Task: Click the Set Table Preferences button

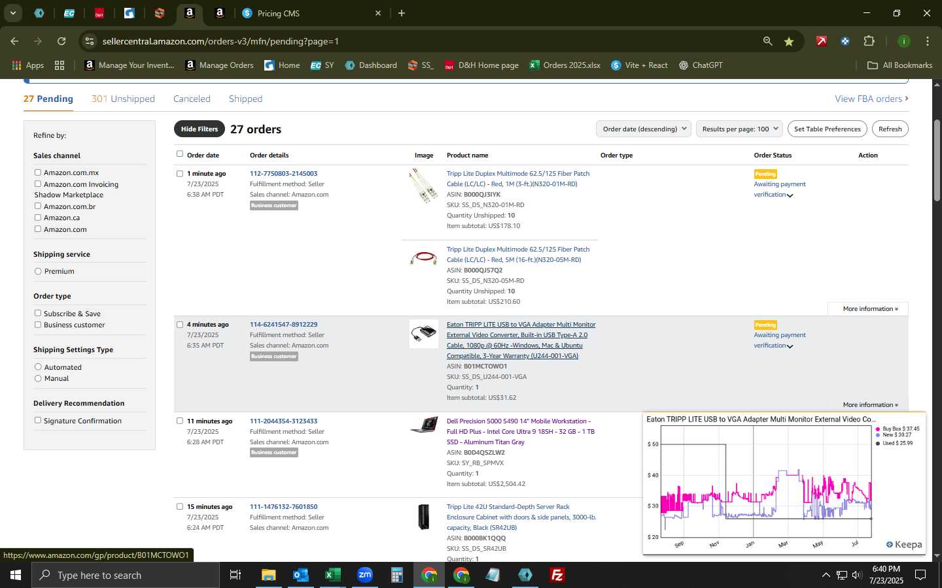Action: 827,129
